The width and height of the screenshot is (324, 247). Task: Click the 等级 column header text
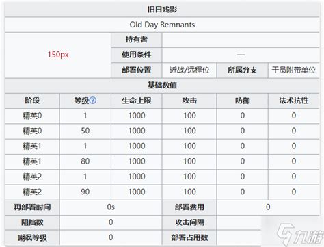[81, 101]
